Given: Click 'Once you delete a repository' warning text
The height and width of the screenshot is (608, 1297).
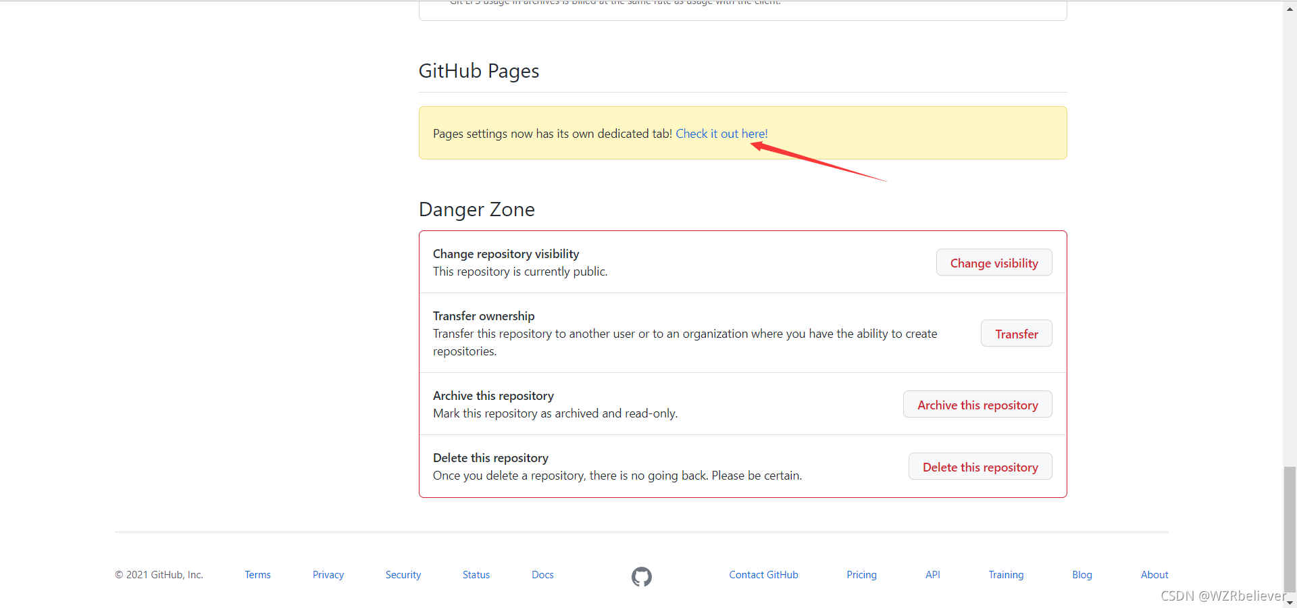Looking at the screenshot, I should pyautogui.click(x=617, y=476).
